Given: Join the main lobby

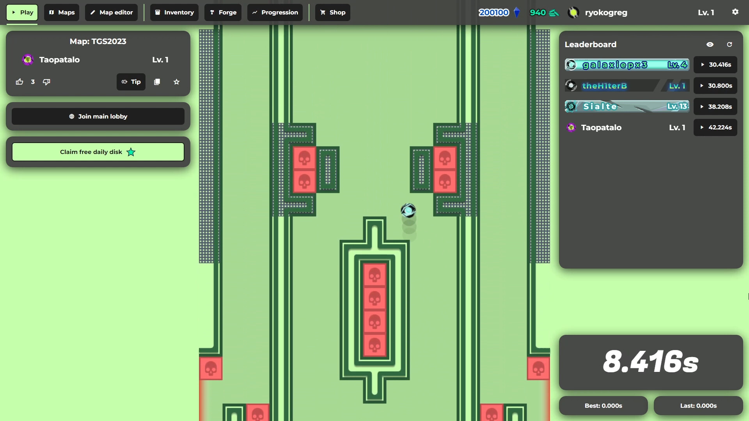Looking at the screenshot, I should [98, 116].
